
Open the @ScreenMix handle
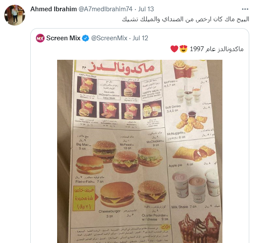pyautogui.click(x=109, y=38)
